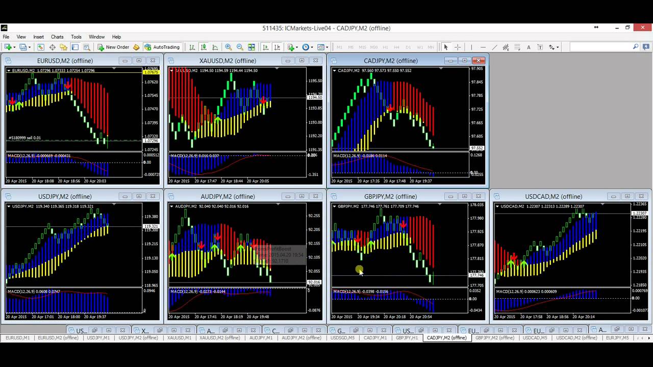Expand the arrows tool dropdown arrow
Screen dimensions: 653x367
coord(558,47)
